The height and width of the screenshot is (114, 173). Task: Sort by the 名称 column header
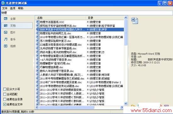pos(61,18)
